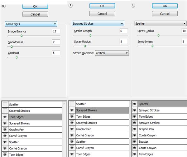Click the Stroke Length slider handle
Viewport: 187px width, 157px height.
point(90,35)
